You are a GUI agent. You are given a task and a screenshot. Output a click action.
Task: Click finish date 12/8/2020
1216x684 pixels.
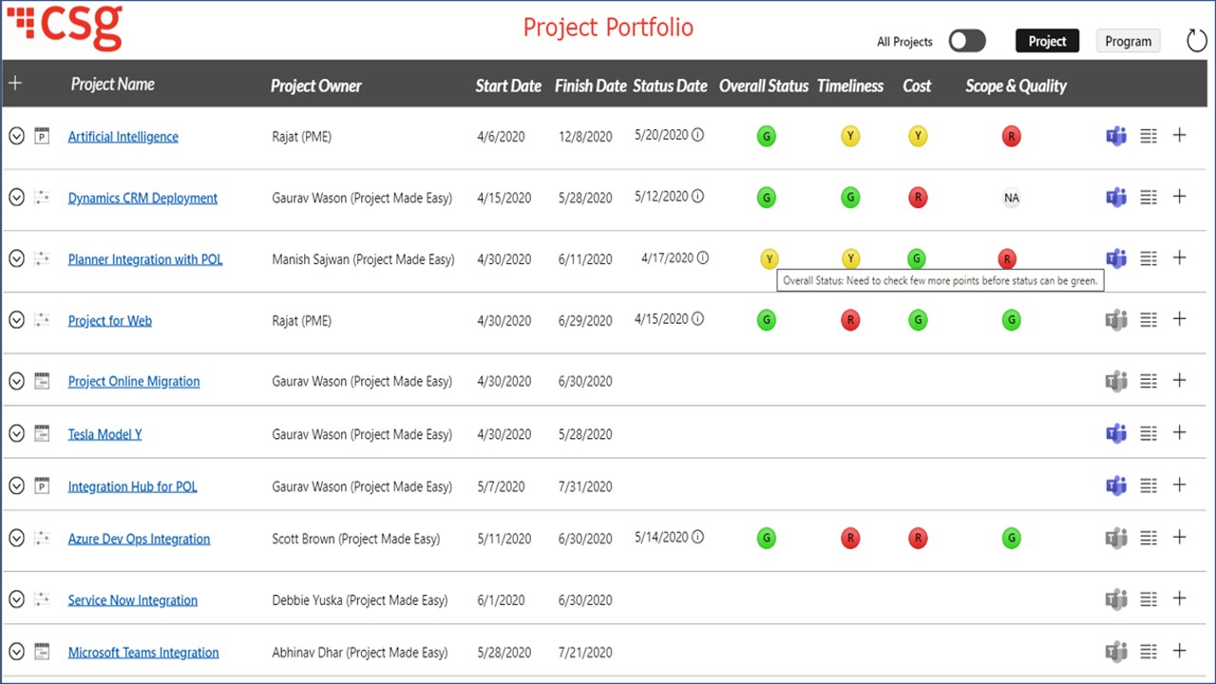tap(585, 137)
